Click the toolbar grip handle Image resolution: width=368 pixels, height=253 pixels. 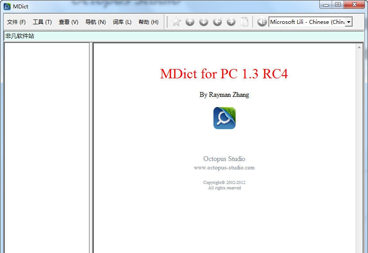(x=167, y=22)
